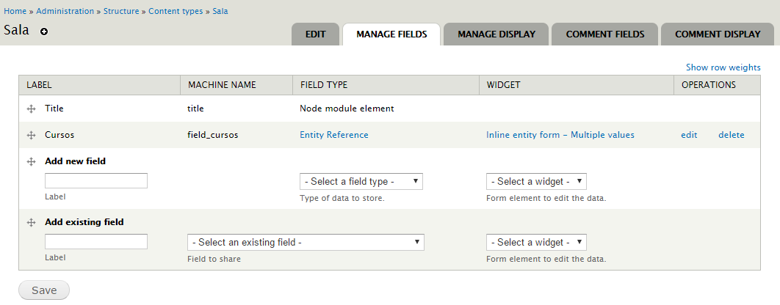This screenshot has height=305, width=780.
Task: Switch to the Edit tab
Action: [315, 34]
